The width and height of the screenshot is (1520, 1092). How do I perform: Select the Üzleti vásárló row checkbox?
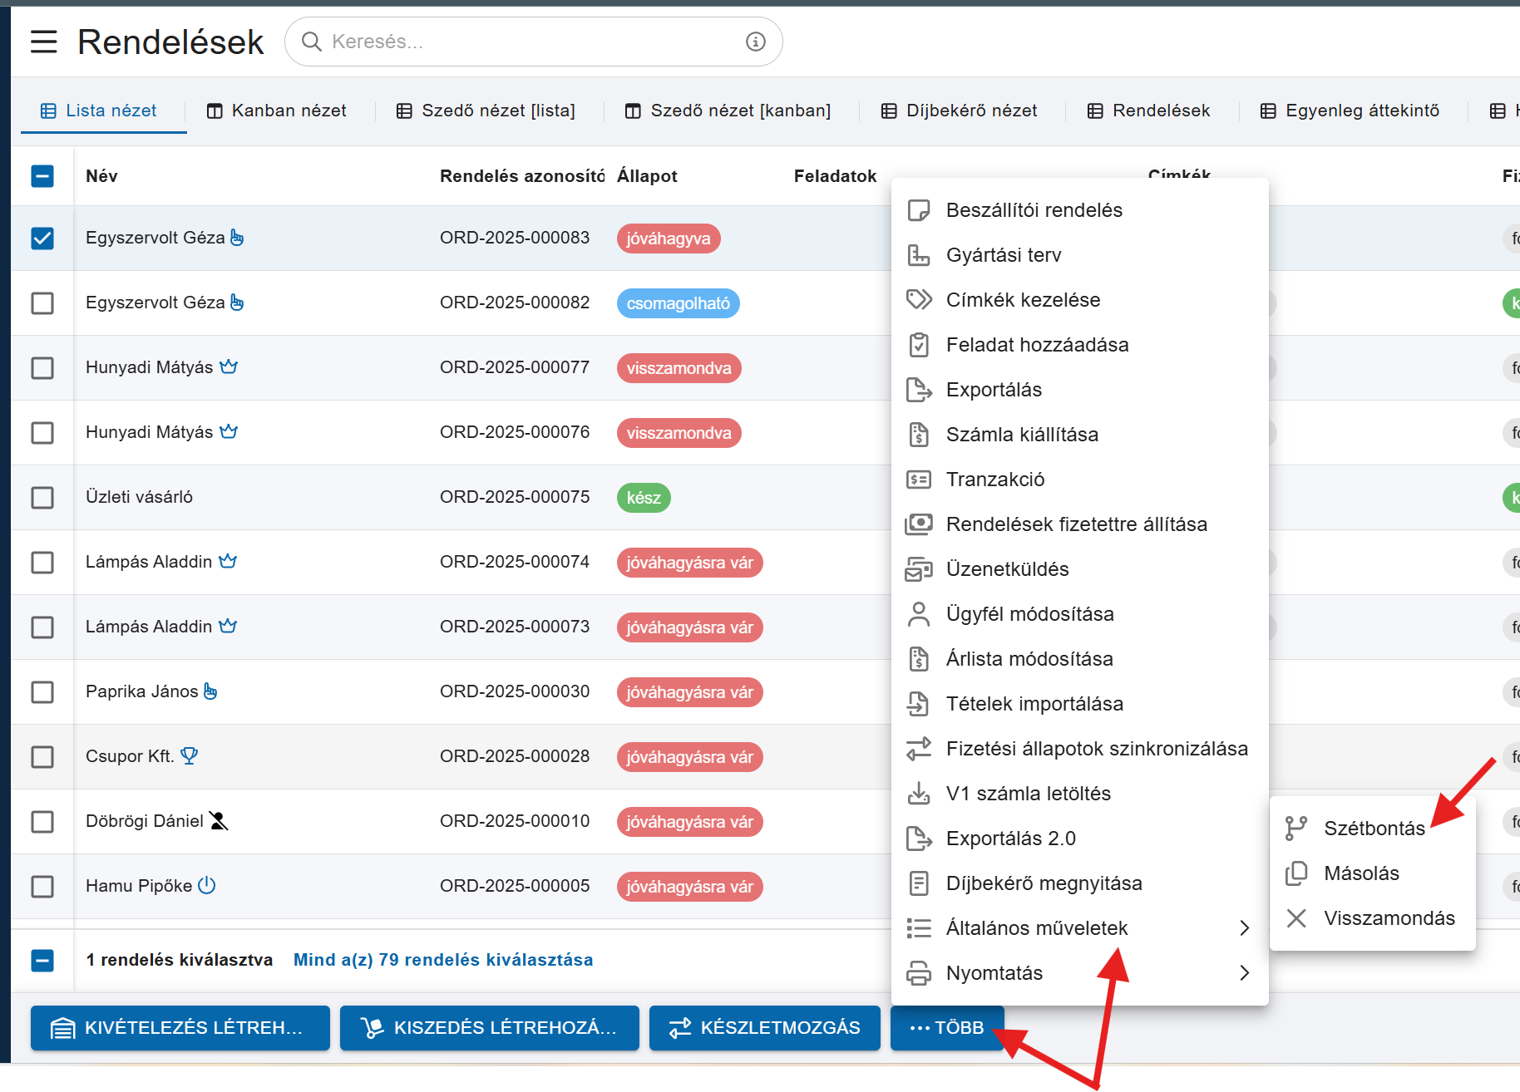tap(42, 498)
